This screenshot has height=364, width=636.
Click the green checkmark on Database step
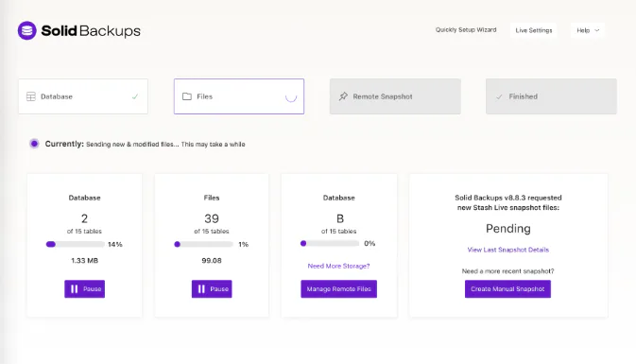(x=135, y=96)
